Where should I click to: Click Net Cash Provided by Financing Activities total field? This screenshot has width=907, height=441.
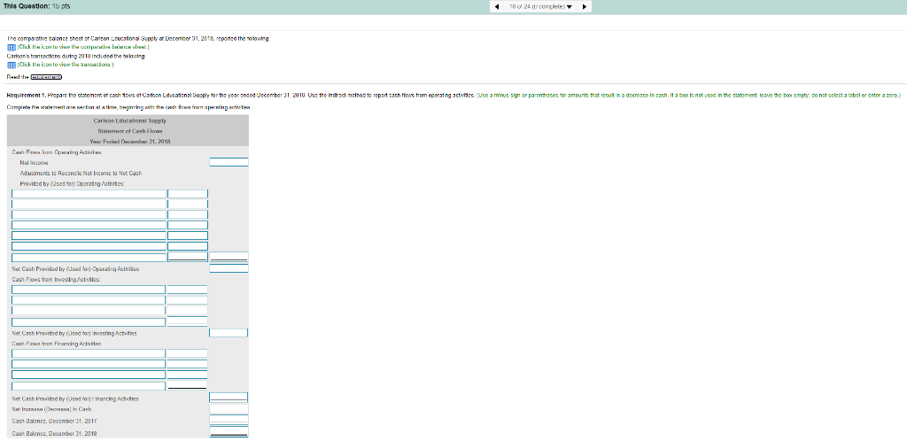[x=229, y=398]
